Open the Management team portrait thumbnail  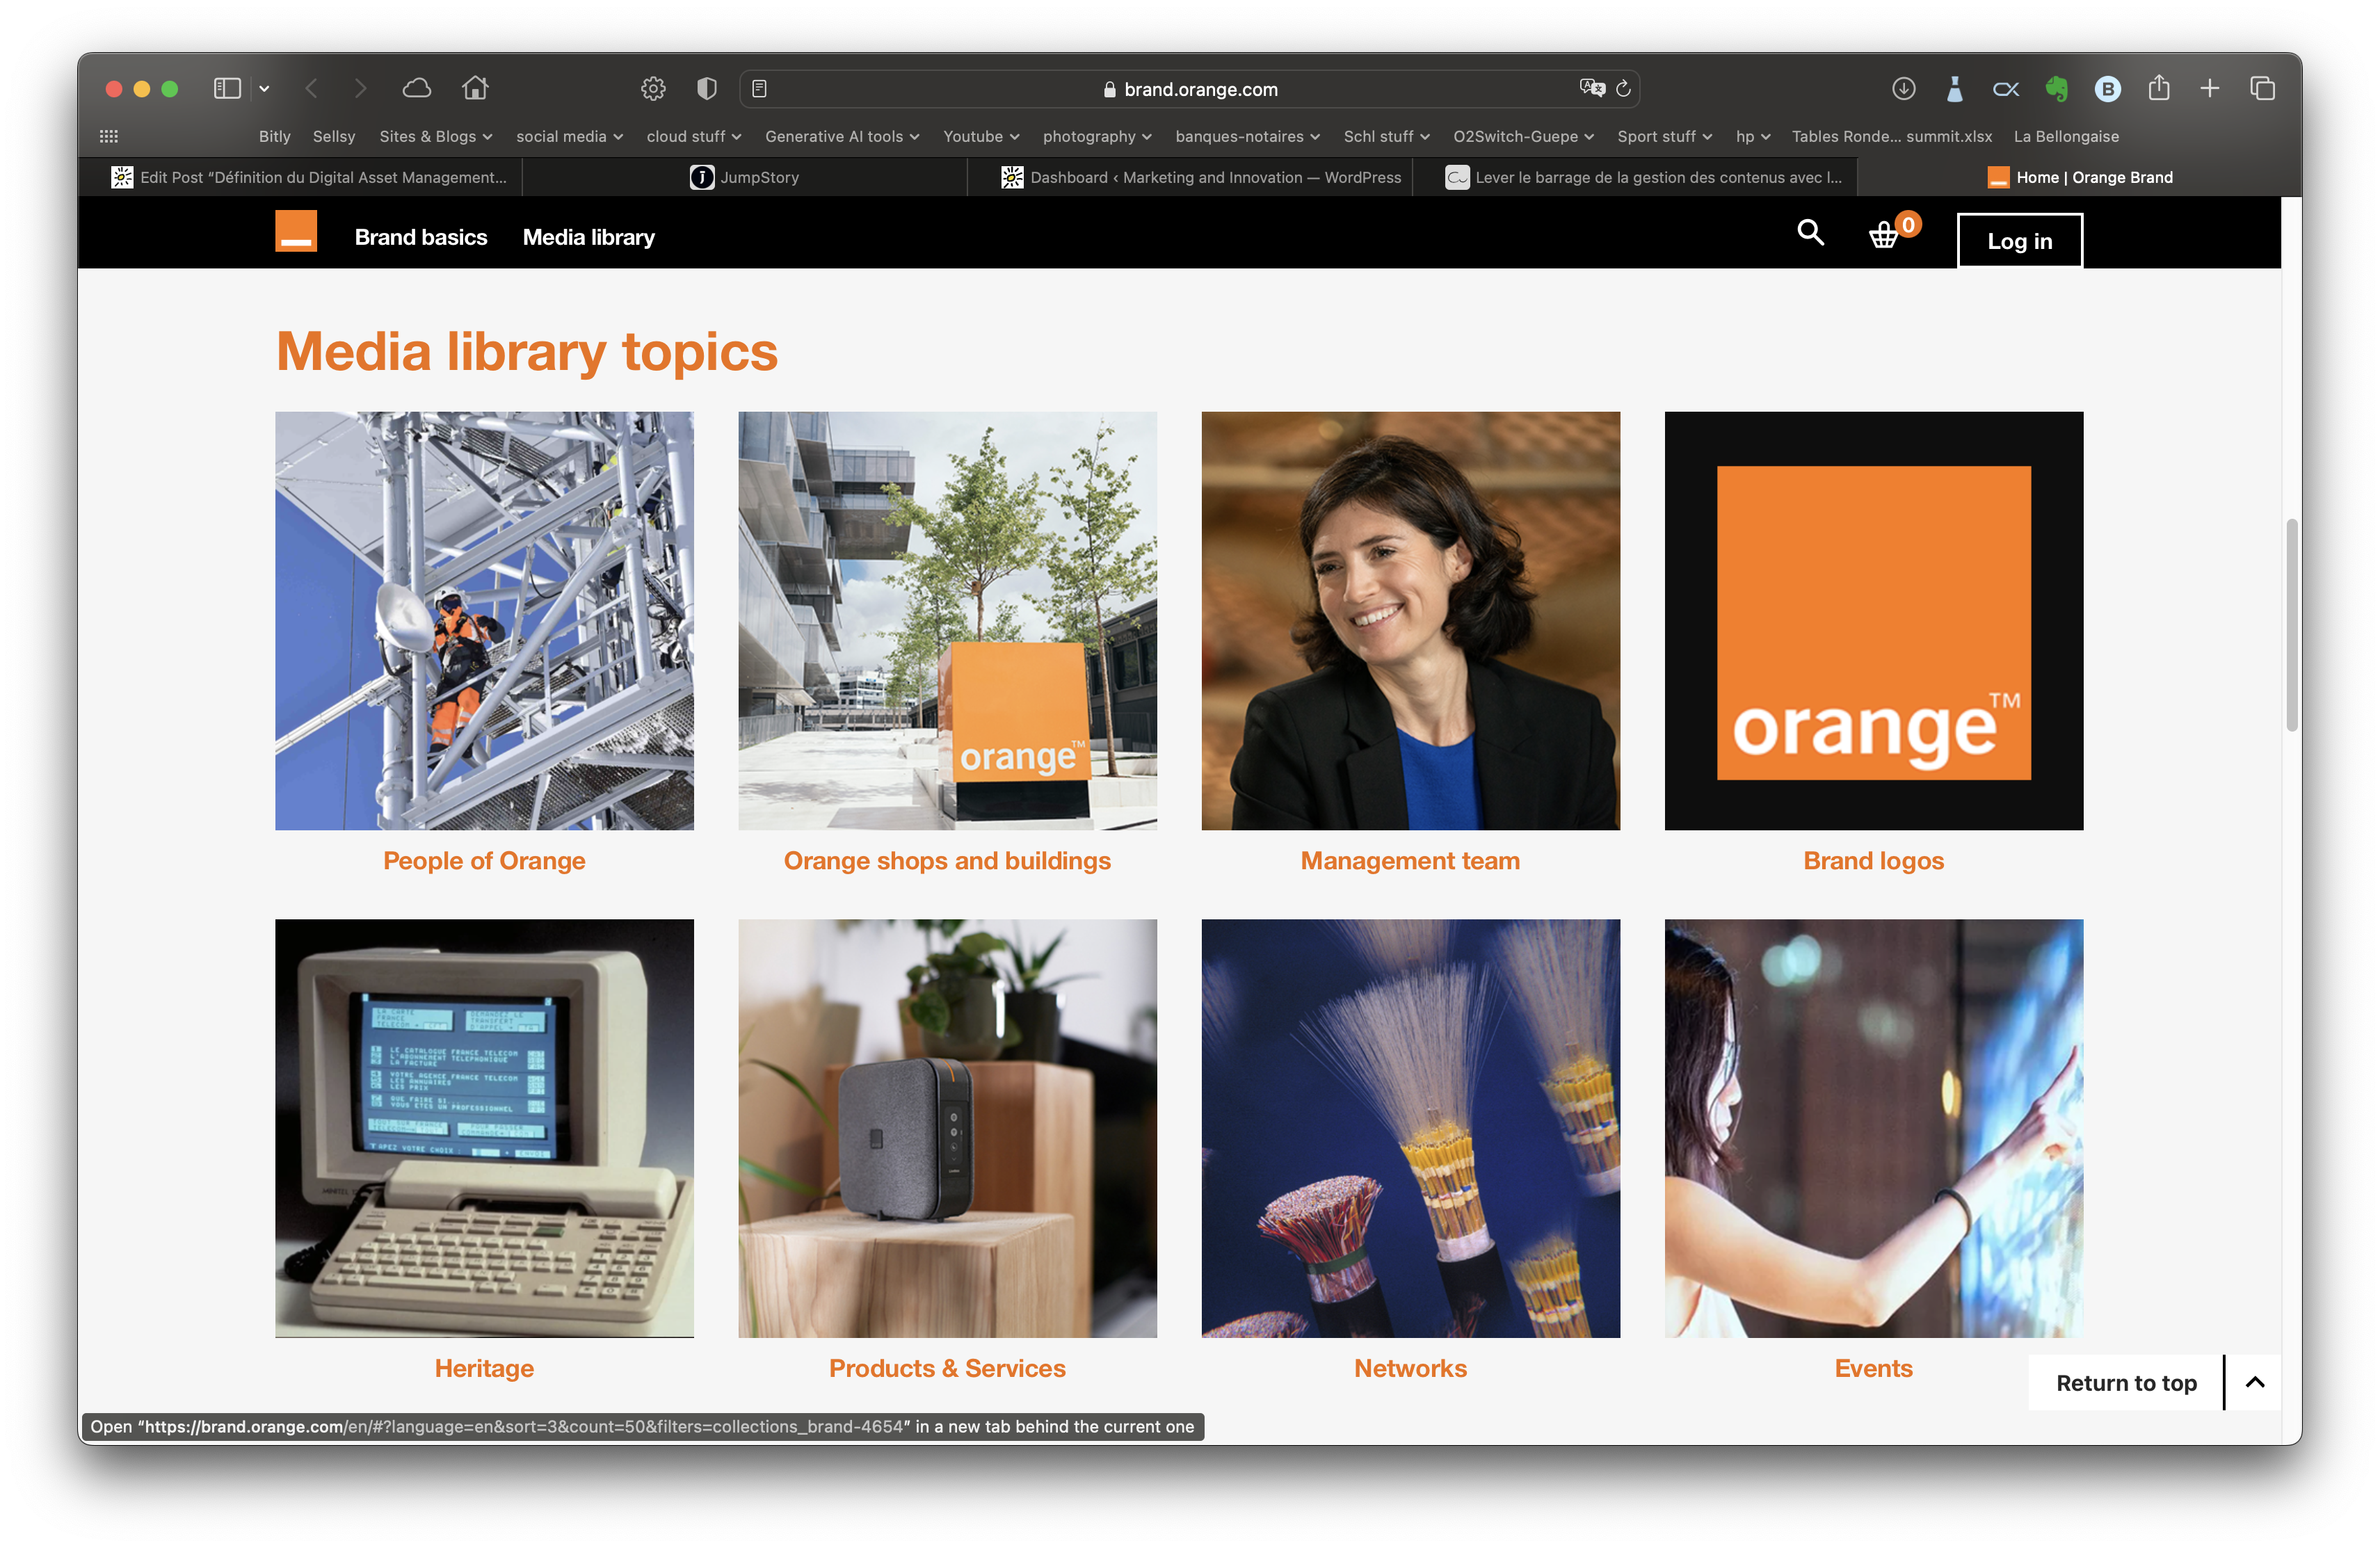point(1410,621)
